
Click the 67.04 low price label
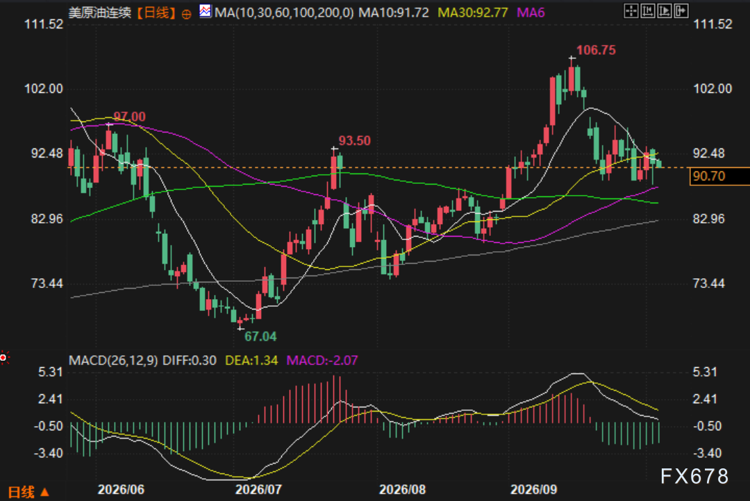(260, 337)
